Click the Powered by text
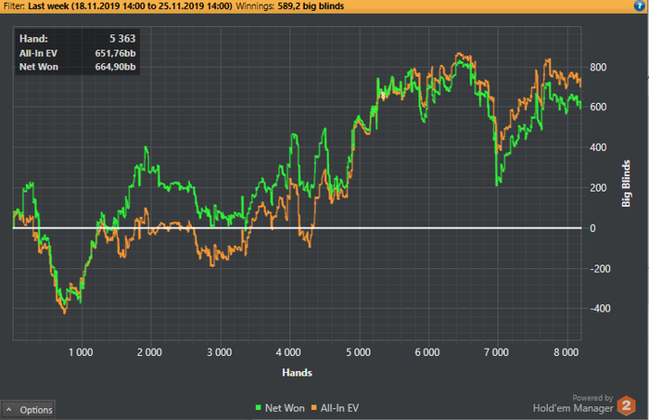Screen dimensions: 649x420 click(x=592, y=398)
